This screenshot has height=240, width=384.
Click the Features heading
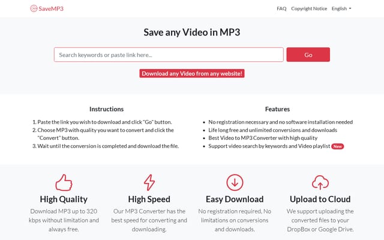point(277,109)
